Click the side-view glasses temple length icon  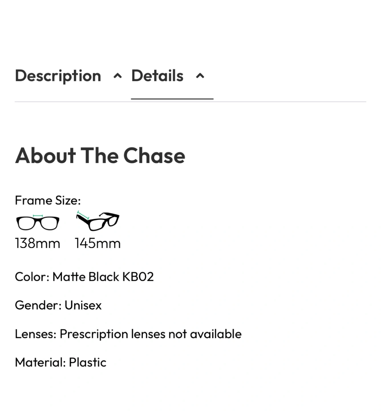tap(98, 221)
